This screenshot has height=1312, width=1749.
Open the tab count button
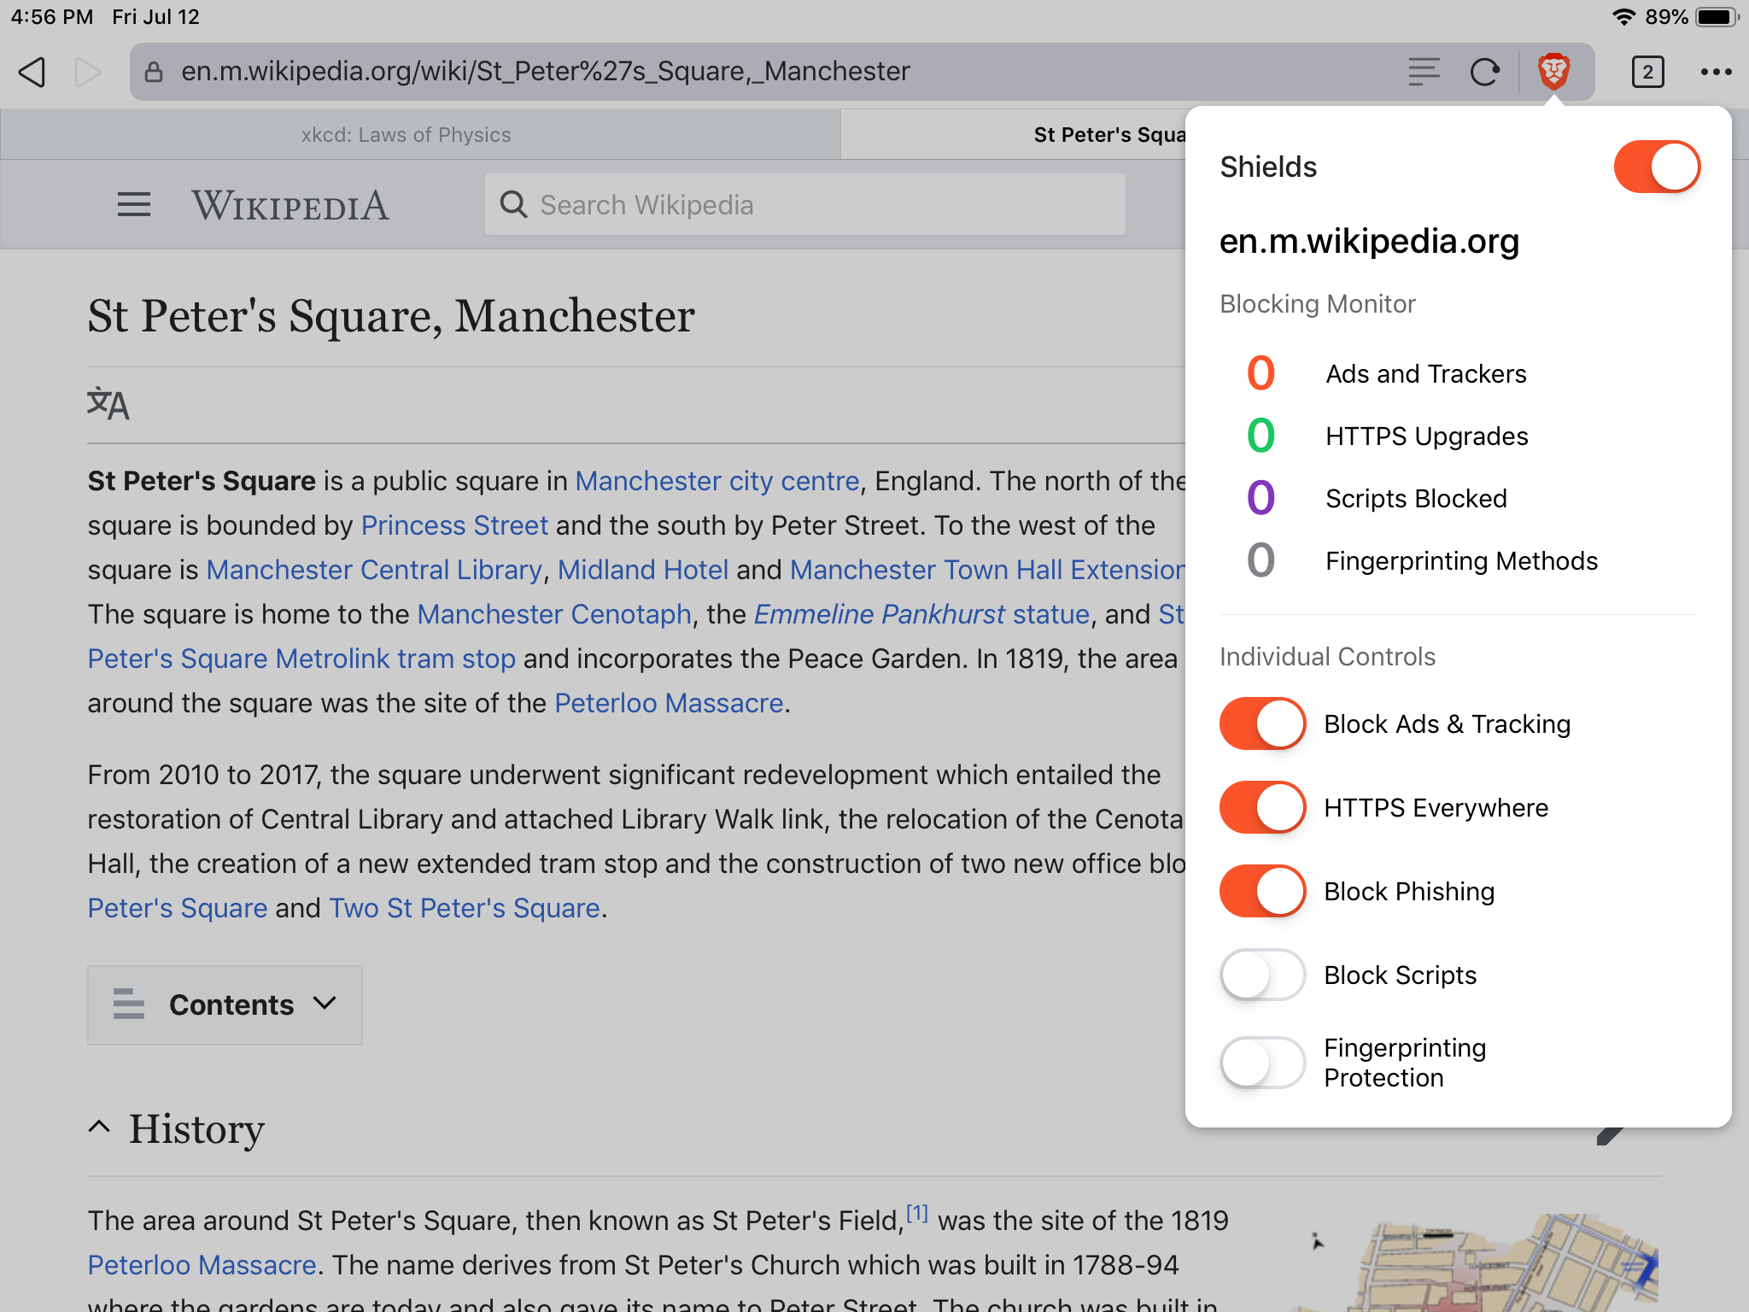click(x=1647, y=72)
